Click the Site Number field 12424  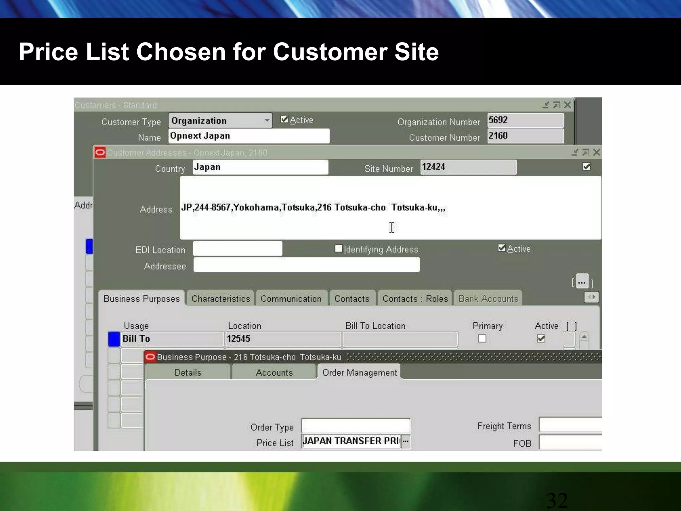pyautogui.click(x=469, y=167)
